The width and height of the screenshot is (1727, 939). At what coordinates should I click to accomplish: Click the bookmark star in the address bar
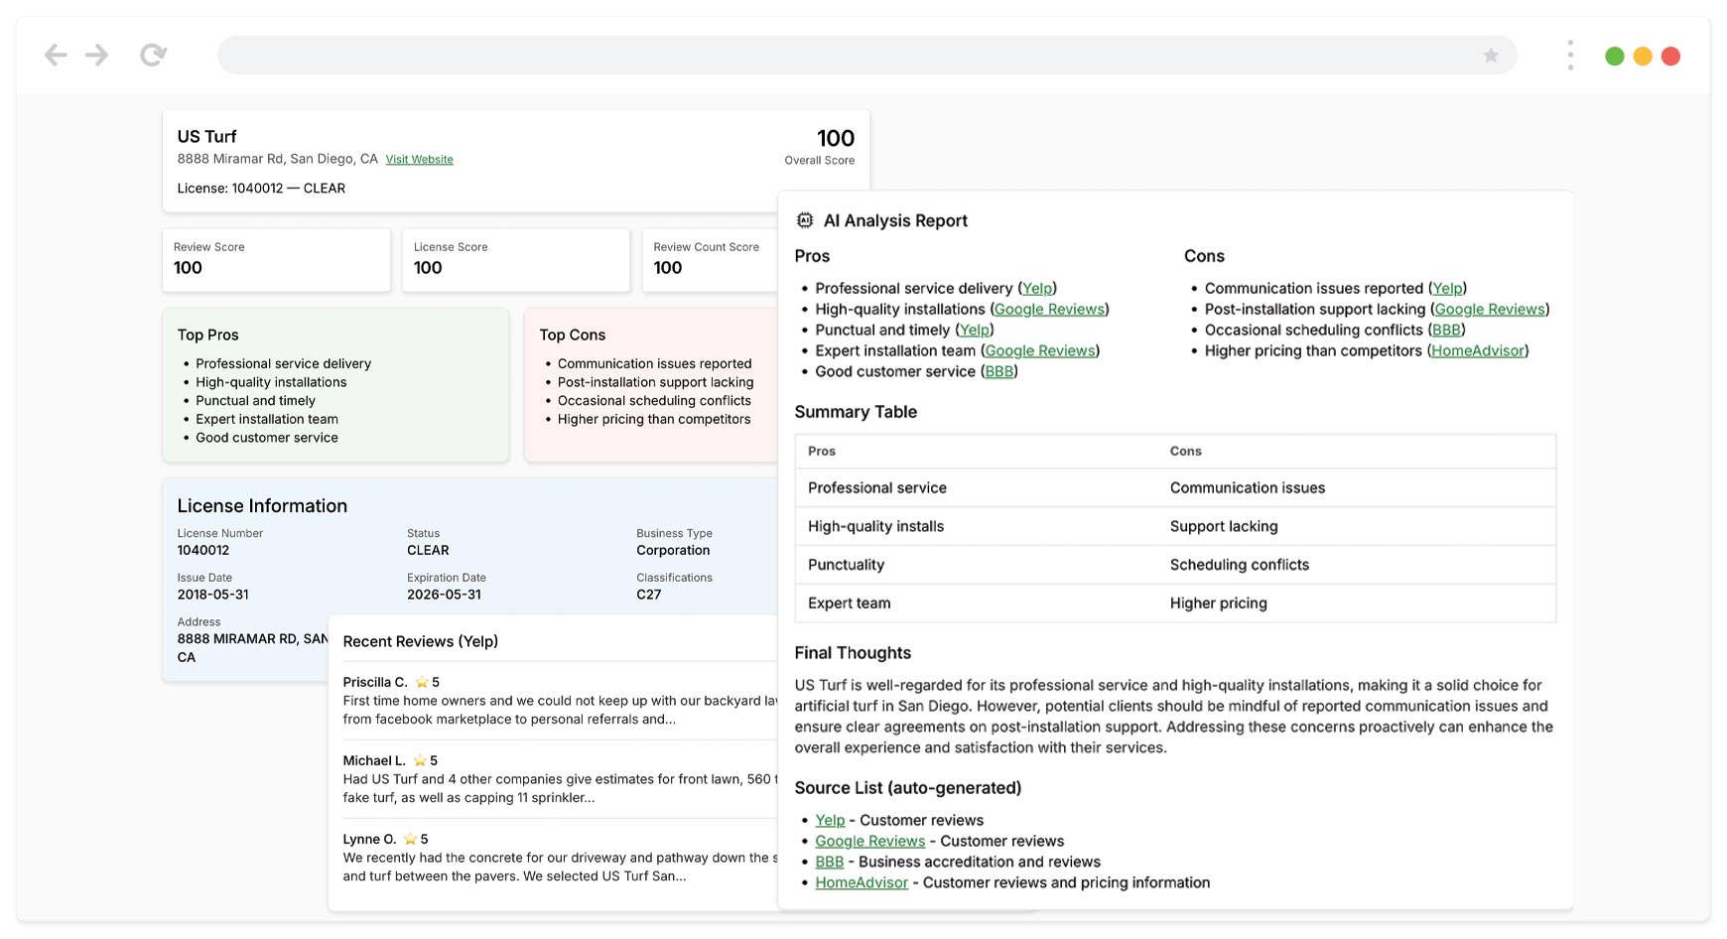[x=1490, y=56]
